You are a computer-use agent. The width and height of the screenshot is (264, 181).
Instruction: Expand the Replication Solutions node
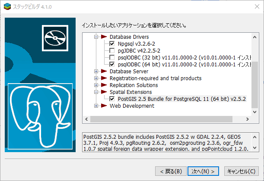point(96,85)
